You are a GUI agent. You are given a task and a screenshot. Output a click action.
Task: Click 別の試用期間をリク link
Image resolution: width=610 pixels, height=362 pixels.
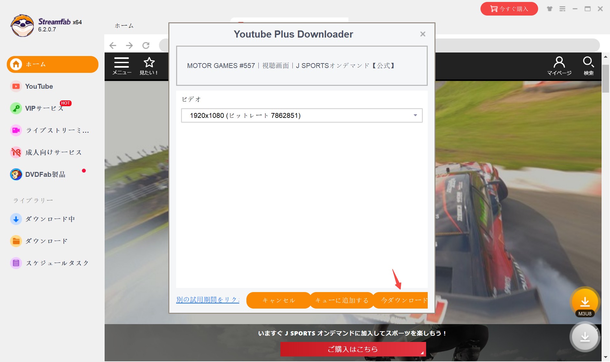point(208,300)
